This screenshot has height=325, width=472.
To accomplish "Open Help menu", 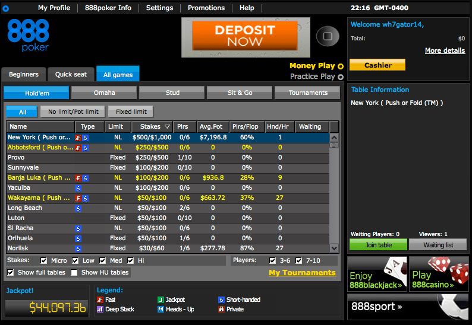I will tap(247, 8).
